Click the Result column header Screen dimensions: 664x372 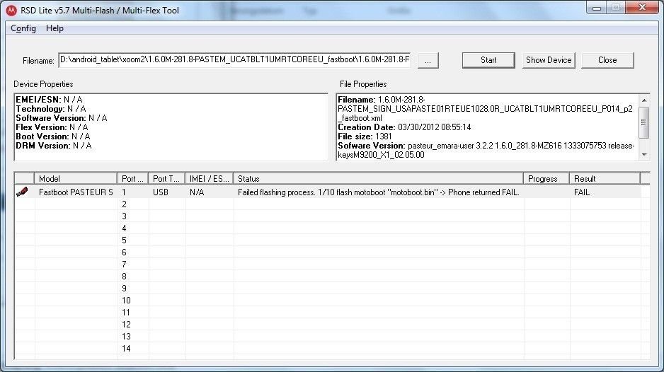[605, 179]
